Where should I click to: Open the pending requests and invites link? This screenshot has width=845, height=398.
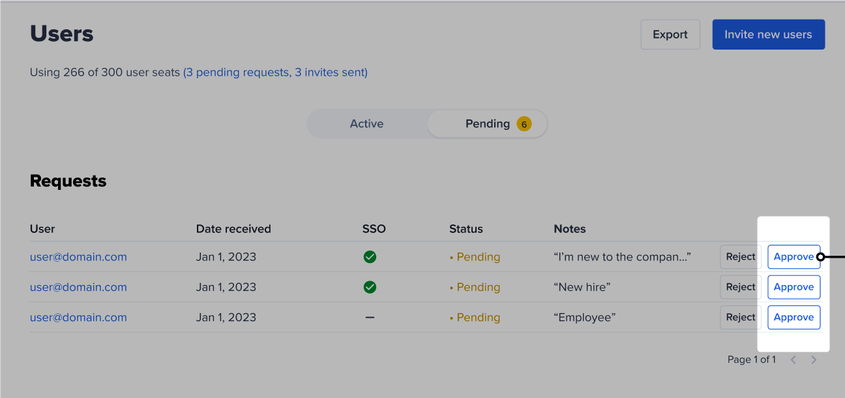point(275,72)
